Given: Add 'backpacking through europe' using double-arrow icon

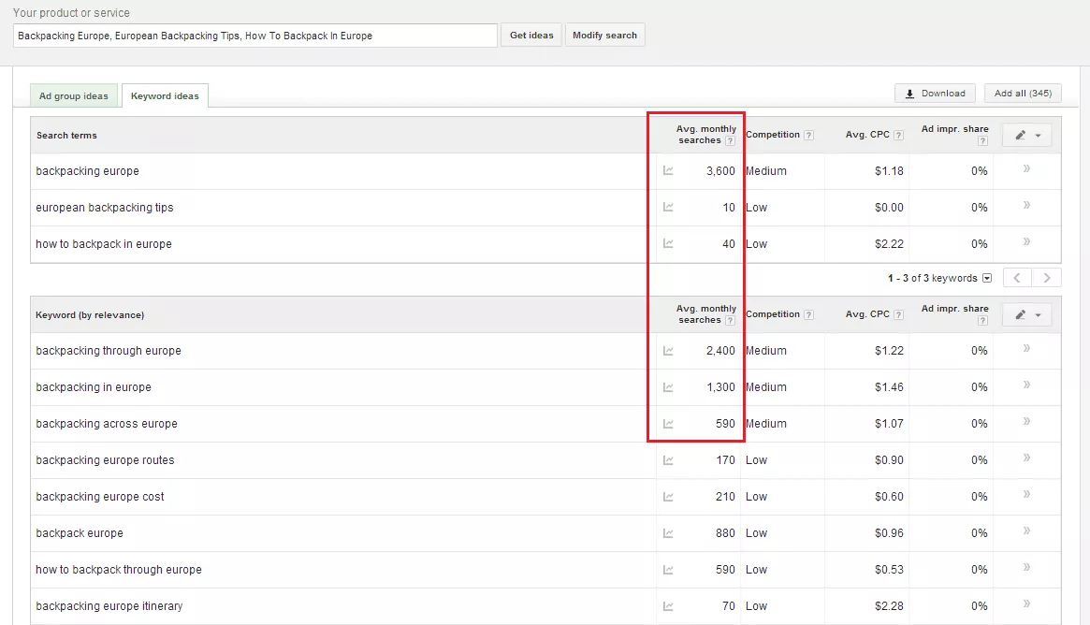Looking at the screenshot, I should [x=1026, y=349].
